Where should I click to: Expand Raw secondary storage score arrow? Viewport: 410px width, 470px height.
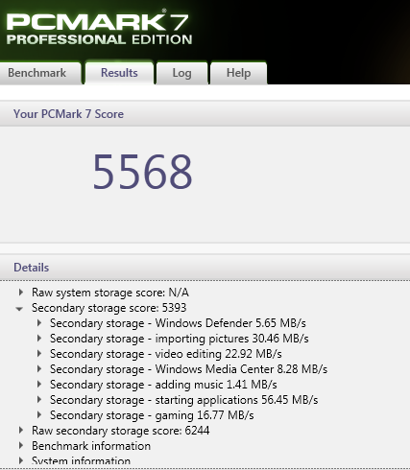point(21,431)
